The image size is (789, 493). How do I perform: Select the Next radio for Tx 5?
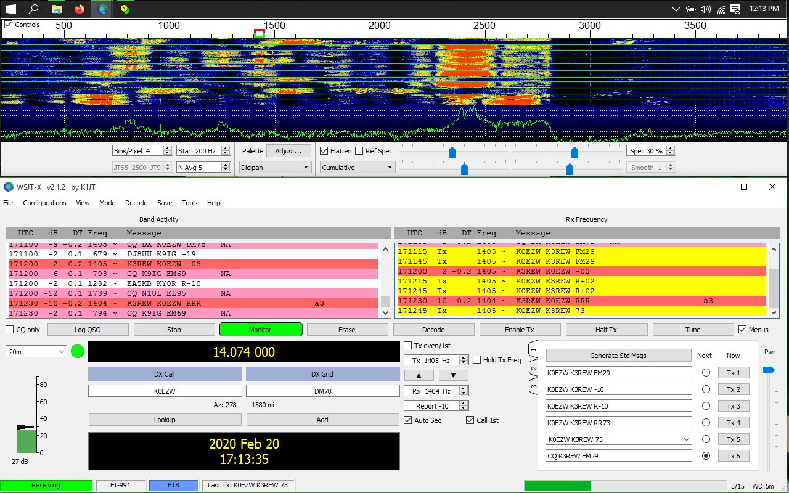[x=706, y=439]
